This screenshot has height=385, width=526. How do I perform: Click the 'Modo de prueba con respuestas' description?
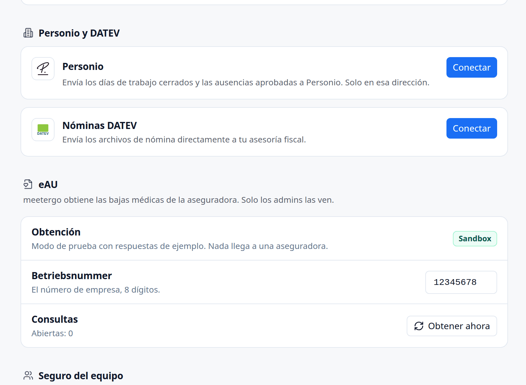[x=180, y=246]
